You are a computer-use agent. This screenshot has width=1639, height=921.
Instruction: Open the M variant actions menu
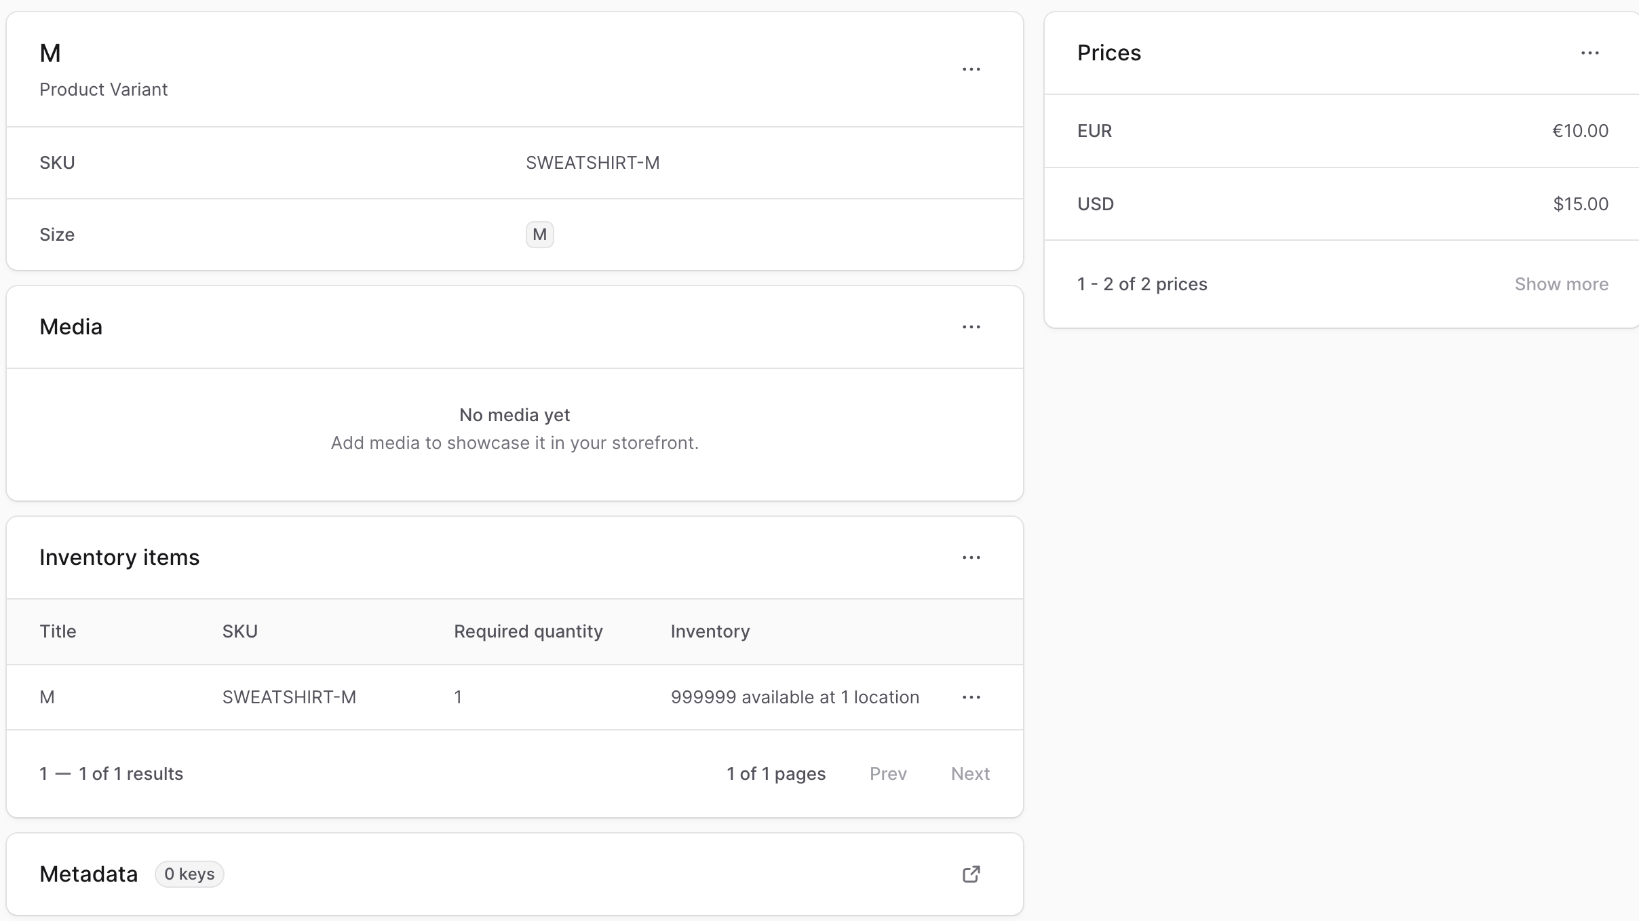click(x=971, y=69)
